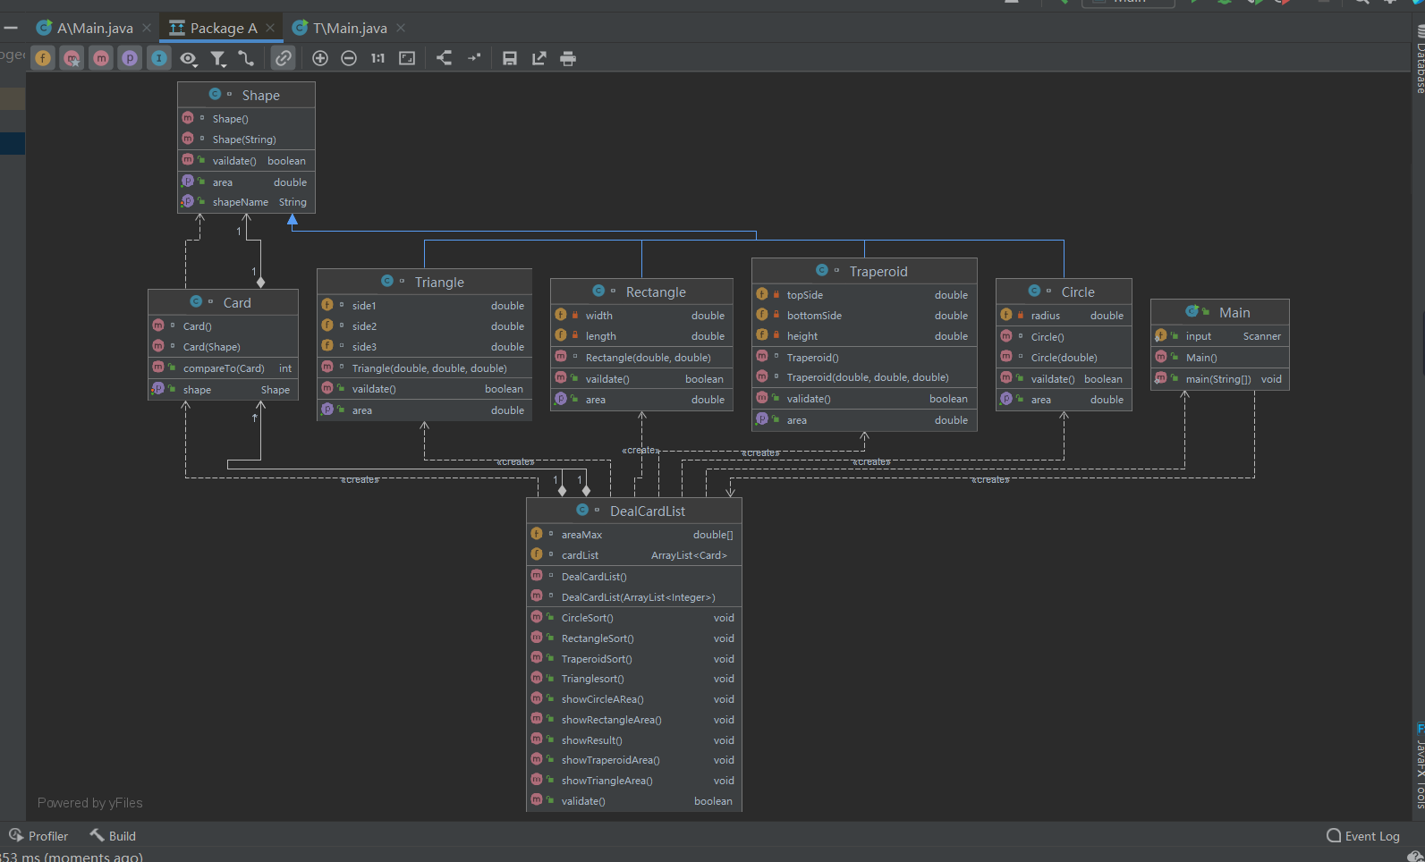Switch to the A\Main.java tab
This screenshot has height=862, width=1425.
(94, 29)
